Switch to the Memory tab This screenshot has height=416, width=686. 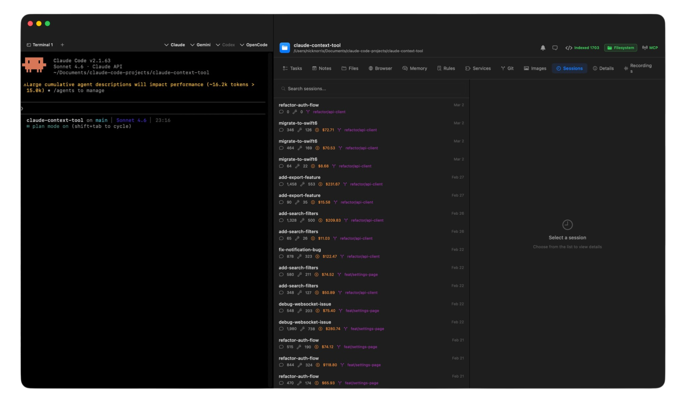[415, 68]
